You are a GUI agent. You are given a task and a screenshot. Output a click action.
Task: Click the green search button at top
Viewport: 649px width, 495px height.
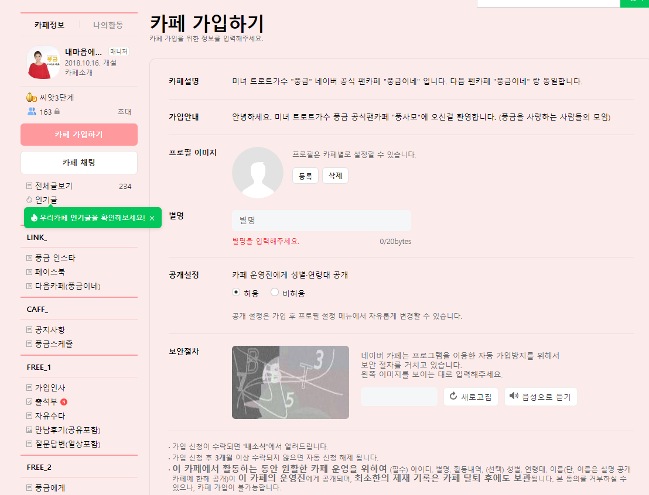(634, 3)
